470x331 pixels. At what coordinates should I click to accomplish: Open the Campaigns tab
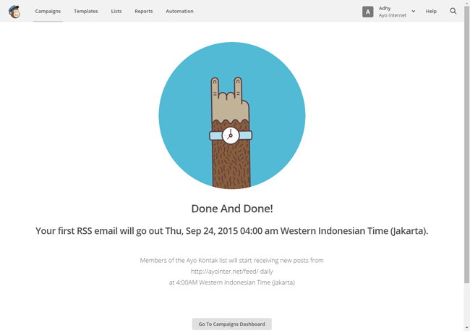pyautogui.click(x=48, y=11)
